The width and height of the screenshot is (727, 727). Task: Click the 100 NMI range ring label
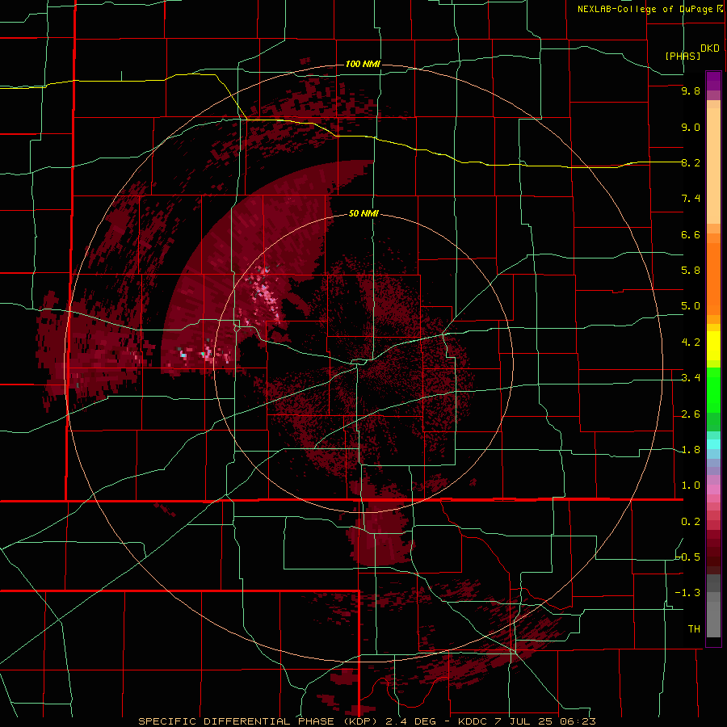[x=363, y=64]
